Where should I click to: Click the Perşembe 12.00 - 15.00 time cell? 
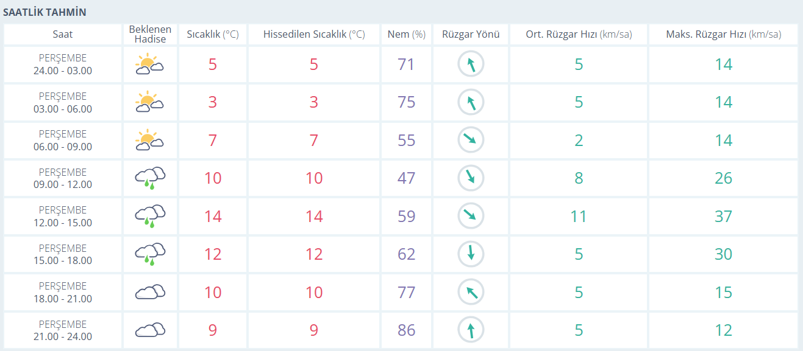click(x=63, y=217)
